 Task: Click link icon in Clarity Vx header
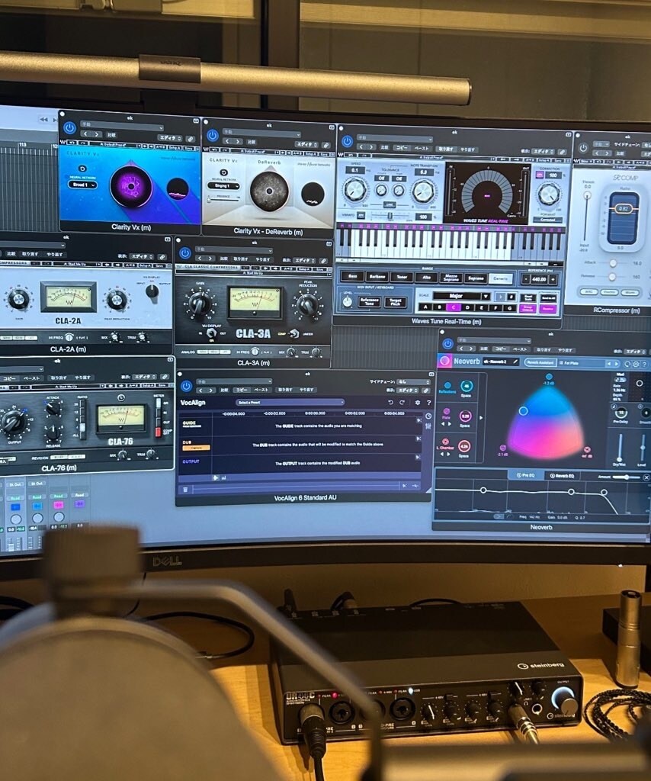pos(190,138)
